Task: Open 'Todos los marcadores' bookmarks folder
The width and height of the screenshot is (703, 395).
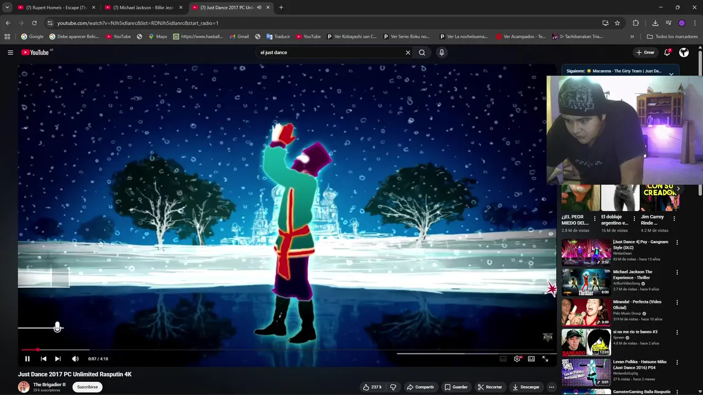Action: [x=672, y=37]
